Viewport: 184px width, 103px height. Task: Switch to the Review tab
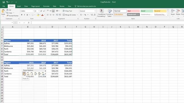point(62,6)
